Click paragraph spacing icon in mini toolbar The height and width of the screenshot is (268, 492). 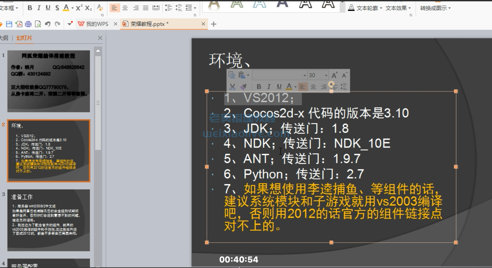(344, 87)
